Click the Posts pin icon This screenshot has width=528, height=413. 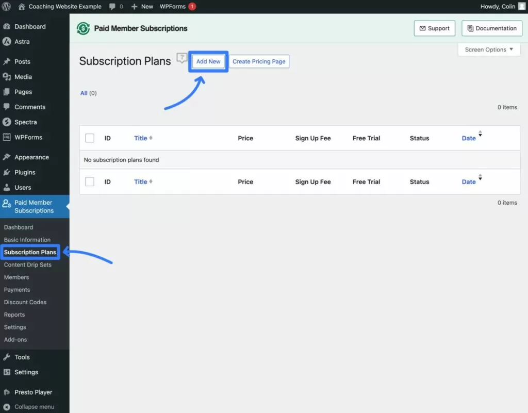(7, 61)
